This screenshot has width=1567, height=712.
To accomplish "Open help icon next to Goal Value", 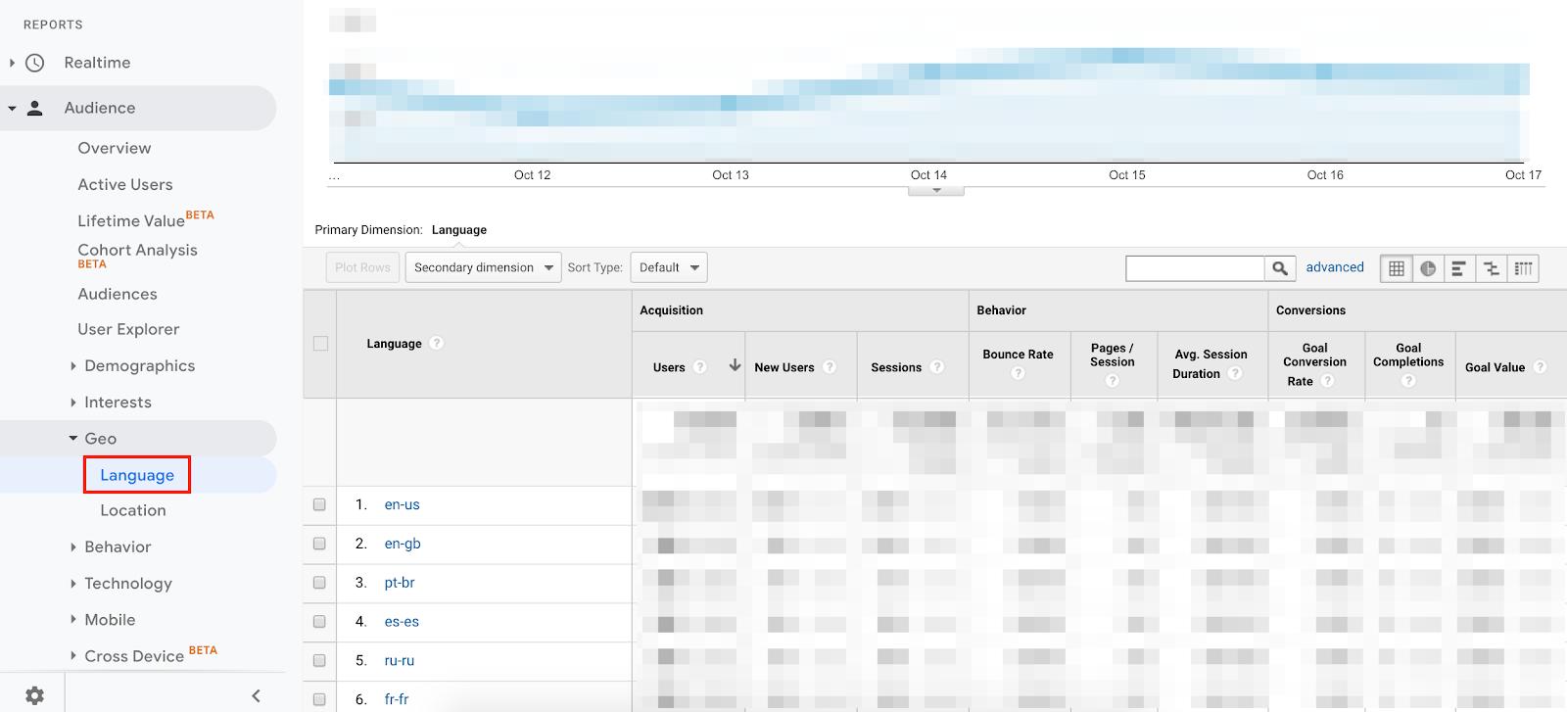I will 1540,367.
